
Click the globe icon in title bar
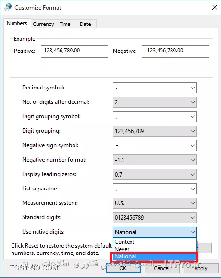[8, 7]
